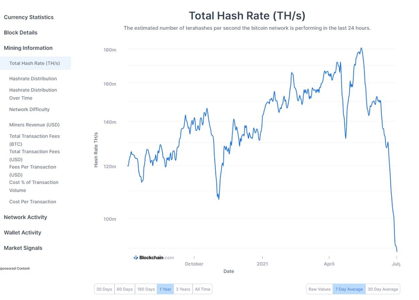Open the Wallet Activity section
Viewport: 419px width, 300px height.
point(23,233)
